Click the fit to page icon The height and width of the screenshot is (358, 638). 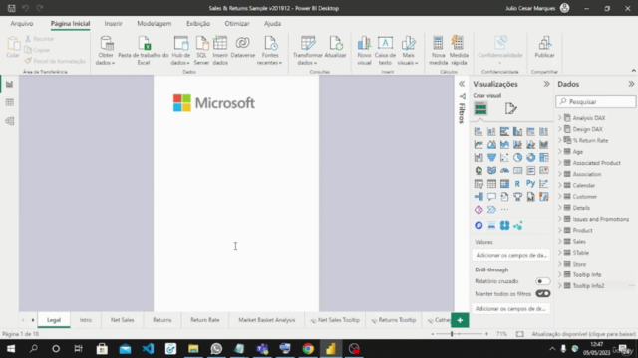[x=520, y=334]
